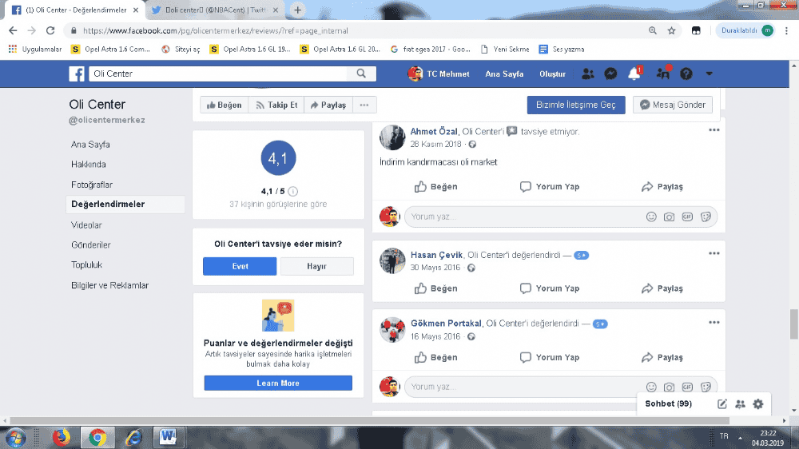The image size is (799, 449).
Task: Open Opel Astra 1.6 Com... bookmark
Action: click(x=110, y=50)
